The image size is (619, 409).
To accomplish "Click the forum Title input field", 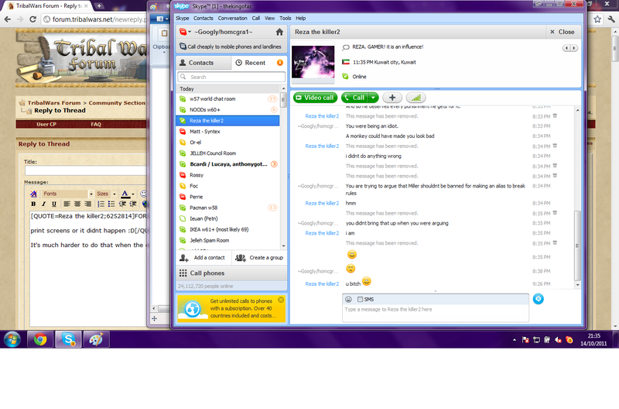I will pos(86,170).
